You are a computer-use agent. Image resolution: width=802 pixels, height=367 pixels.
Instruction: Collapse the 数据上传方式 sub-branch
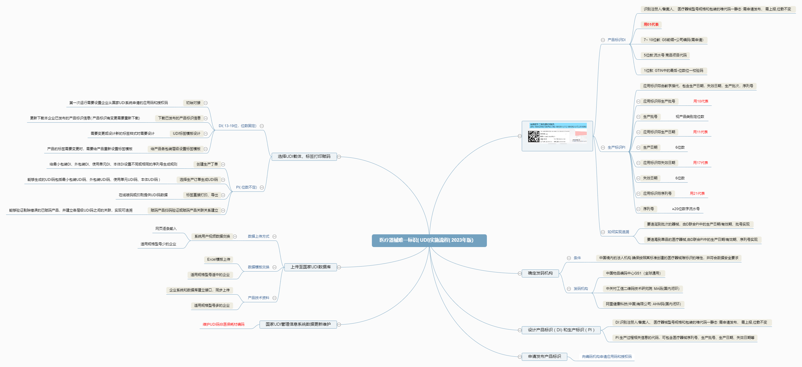pyautogui.click(x=274, y=237)
